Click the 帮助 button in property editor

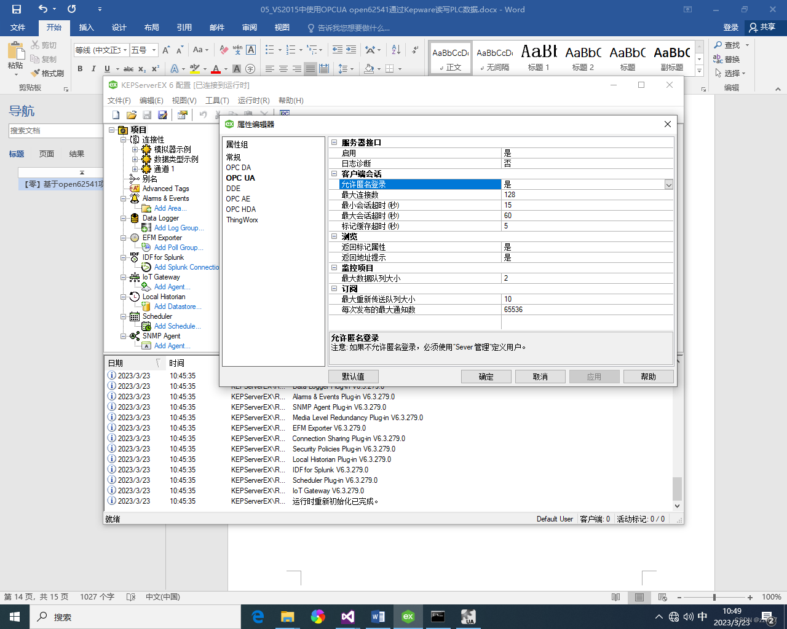648,377
